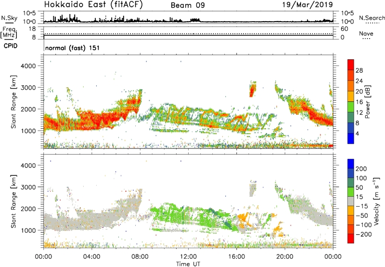This screenshot has height=267, width=385.
Task: Click the "N.Search" legend label
Action: tap(372, 18)
